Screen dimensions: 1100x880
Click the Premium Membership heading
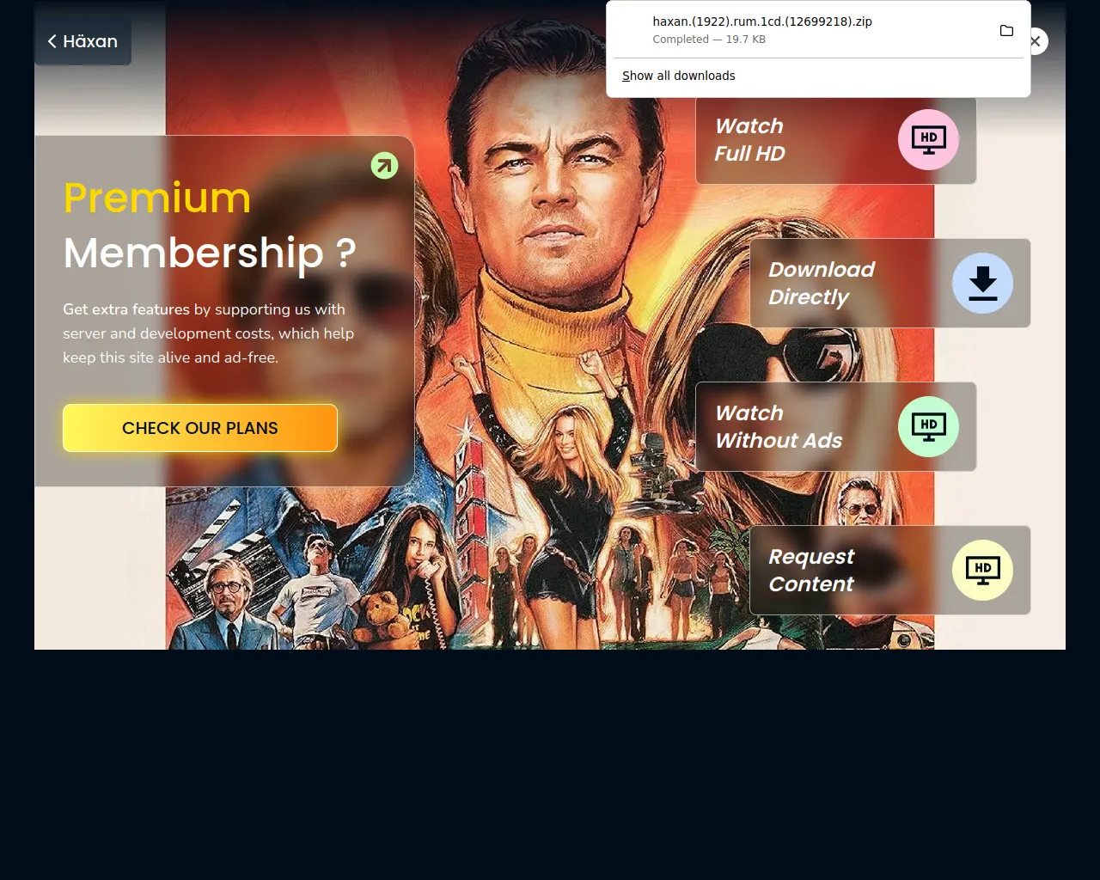tap(210, 225)
